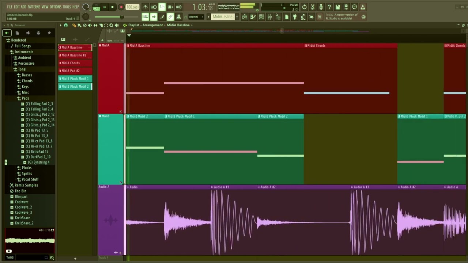The width and height of the screenshot is (468, 263).
Task: Stop playback
Action: (112, 7)
